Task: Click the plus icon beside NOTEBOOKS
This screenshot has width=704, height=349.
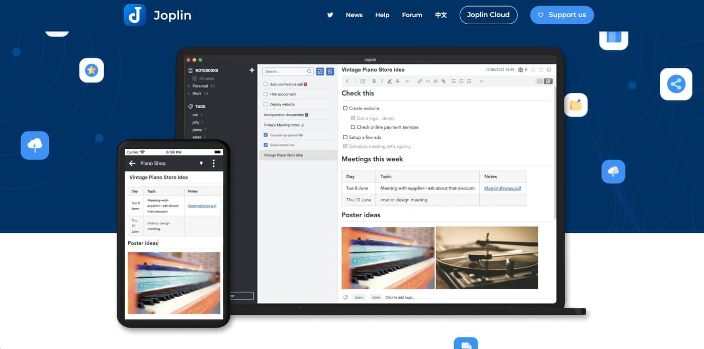Action: pos(252,70)
